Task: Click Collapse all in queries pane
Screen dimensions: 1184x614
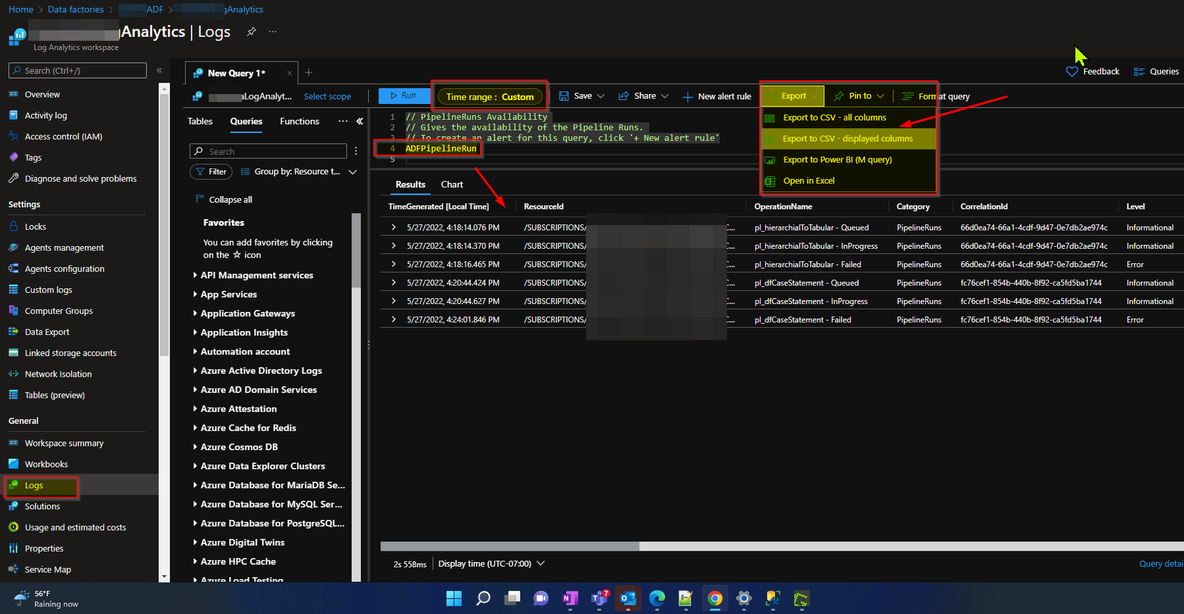Action: (x=224, y=200)
